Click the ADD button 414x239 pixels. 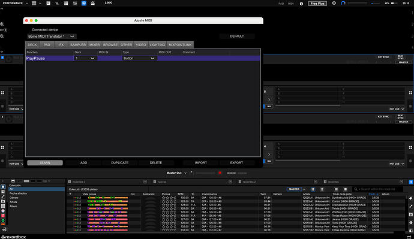83,163
